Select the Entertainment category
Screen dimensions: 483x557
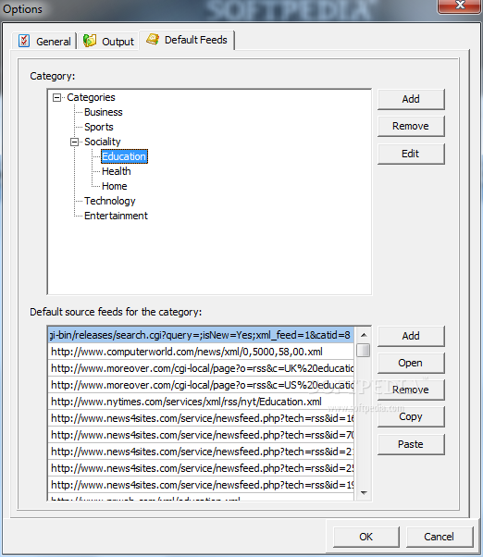116,216
